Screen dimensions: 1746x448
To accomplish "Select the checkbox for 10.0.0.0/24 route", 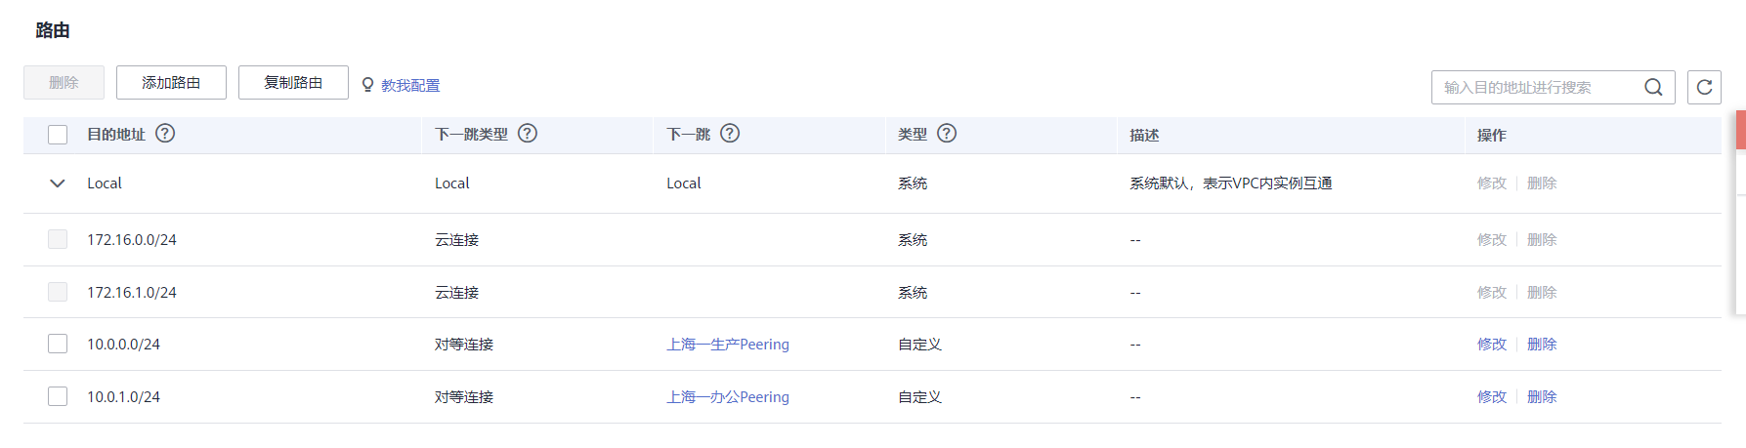I will pyautogui.click(x=58, y=344).
